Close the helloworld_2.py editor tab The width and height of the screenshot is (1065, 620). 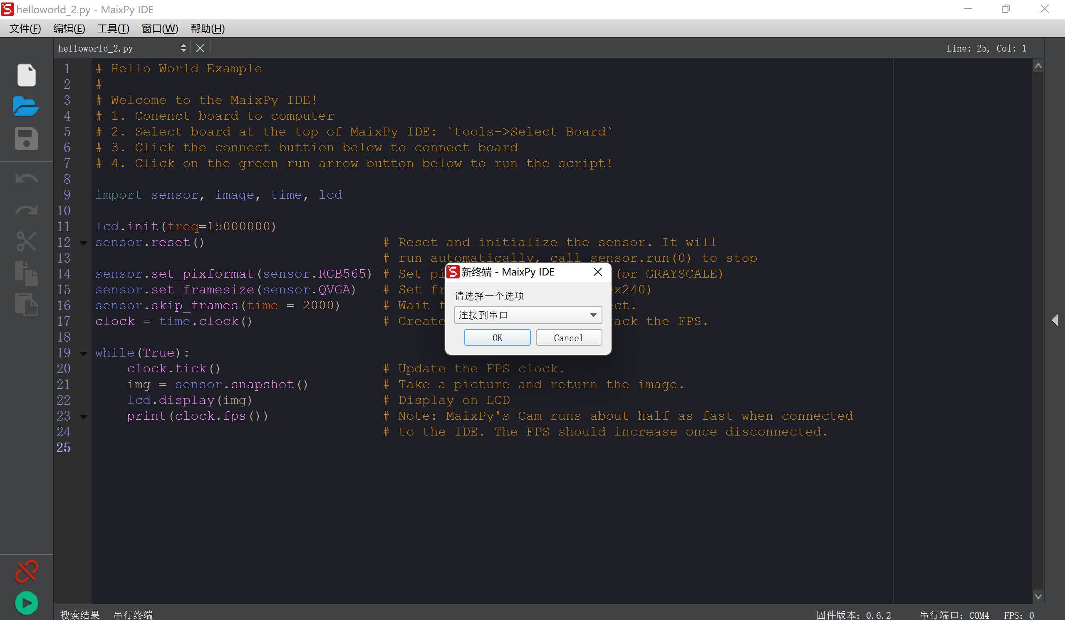pyautogui.click(x=200, y=49)
